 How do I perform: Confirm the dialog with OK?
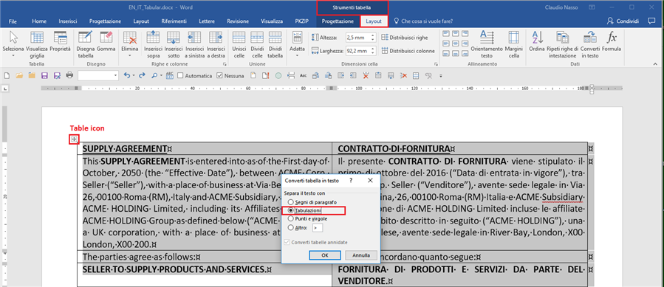pos(325,255)
